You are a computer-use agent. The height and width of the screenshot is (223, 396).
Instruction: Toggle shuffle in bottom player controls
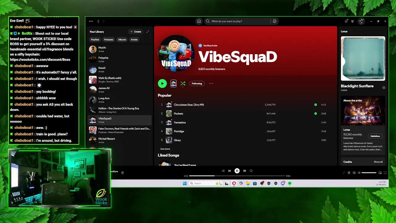223,171
